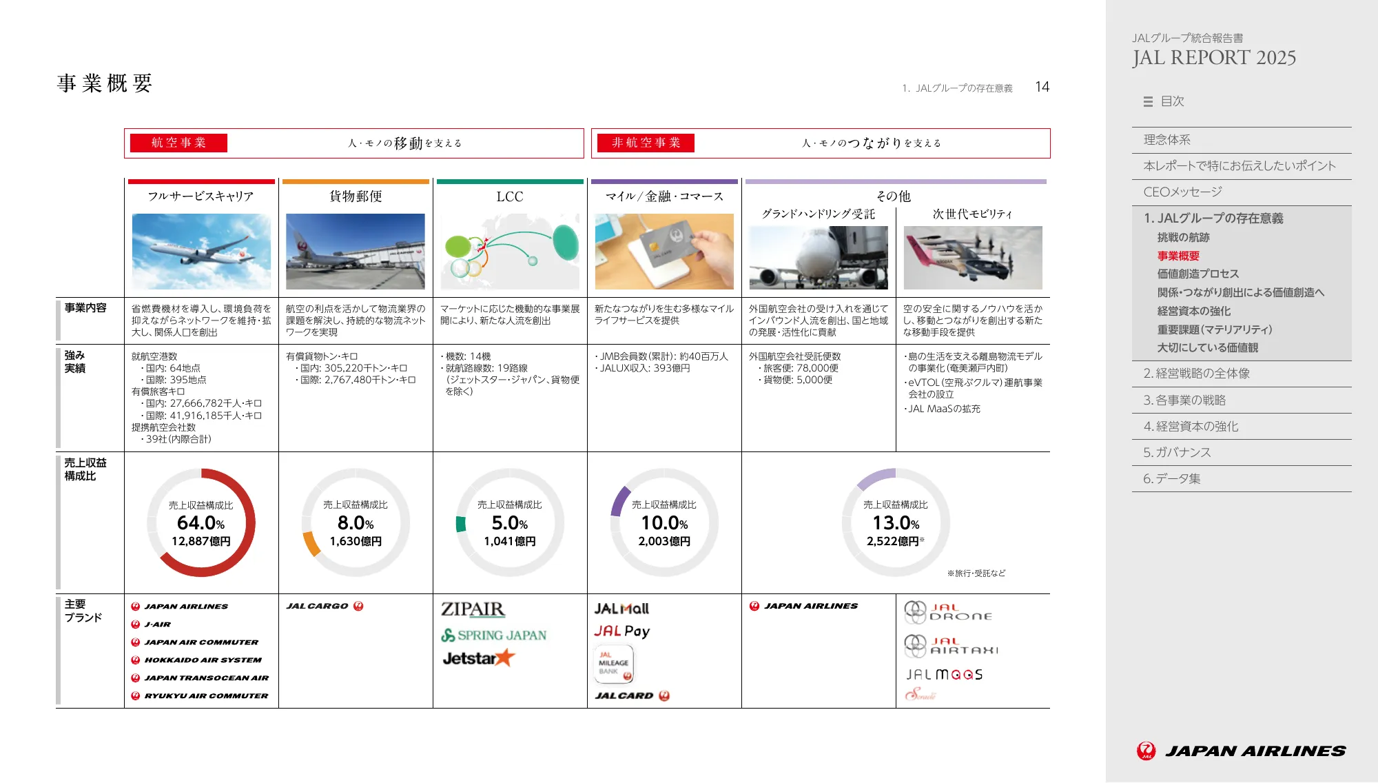Click the SPRING JAPAN brand logo
The width and height of the screenshot is (1378, 783).
494,635
